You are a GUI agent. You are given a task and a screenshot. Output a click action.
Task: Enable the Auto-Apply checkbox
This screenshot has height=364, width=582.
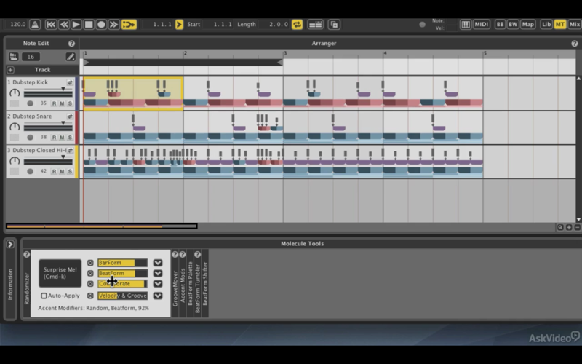tap(44, 296)
